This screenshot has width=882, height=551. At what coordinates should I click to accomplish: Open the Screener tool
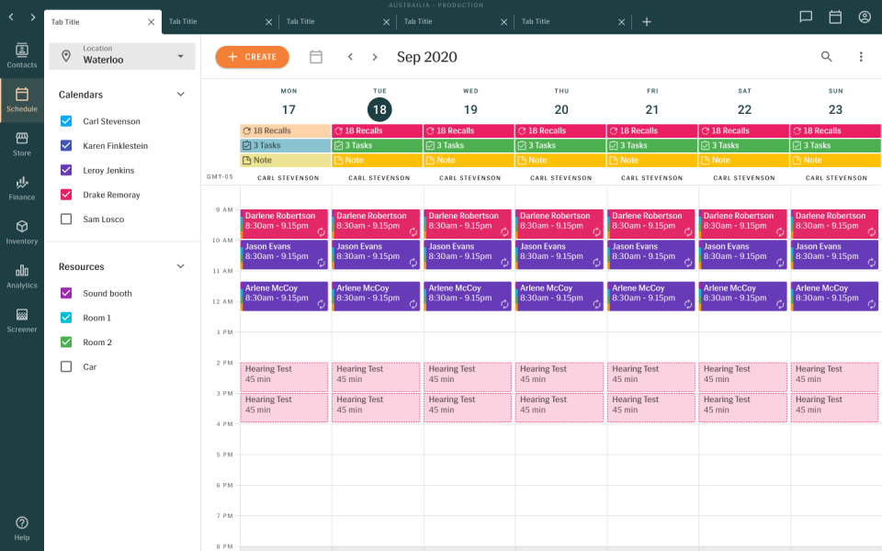21,320
